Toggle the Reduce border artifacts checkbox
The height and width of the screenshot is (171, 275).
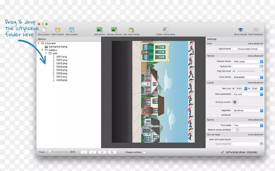coord(234,130)
